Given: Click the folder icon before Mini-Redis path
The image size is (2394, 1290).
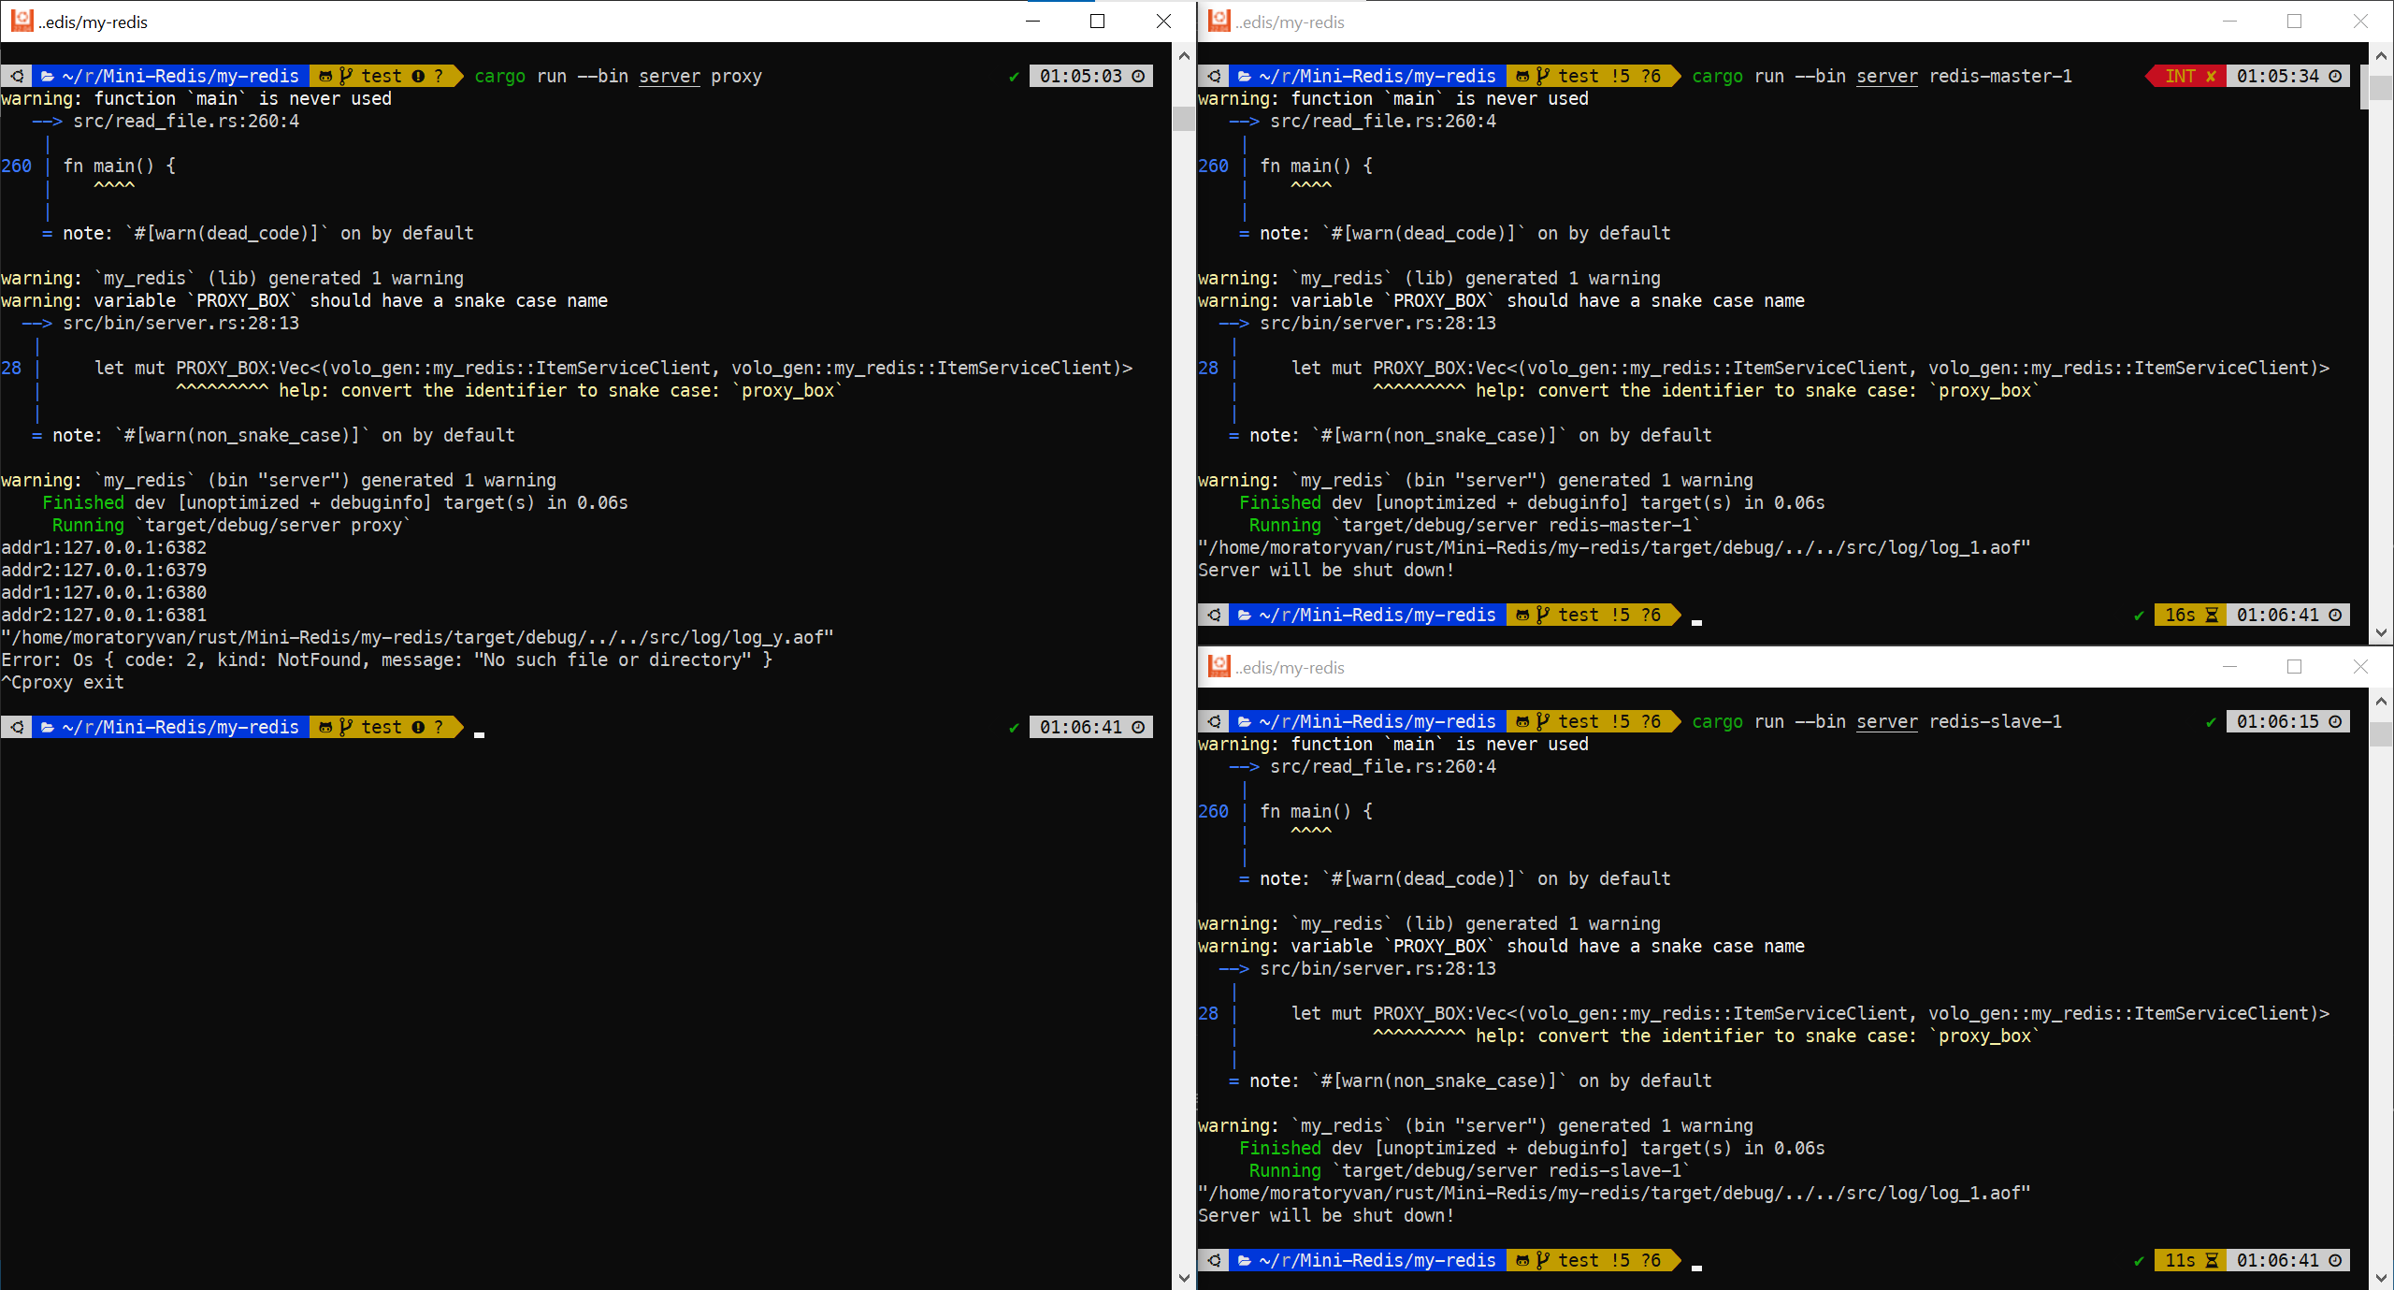Looking at the screenshot, I should click(x=47, y=76).
